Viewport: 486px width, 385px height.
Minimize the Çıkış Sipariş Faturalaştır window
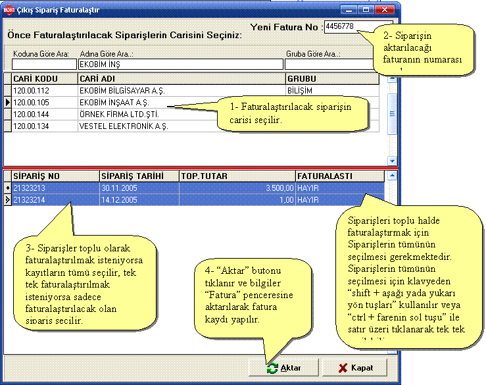[x=349, y=10]
